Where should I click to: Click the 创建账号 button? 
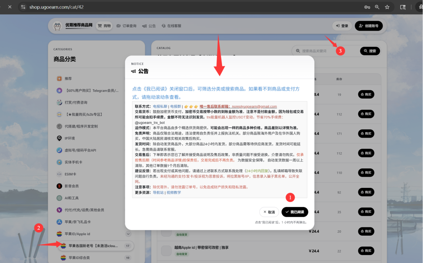click(x=369, y=26)
